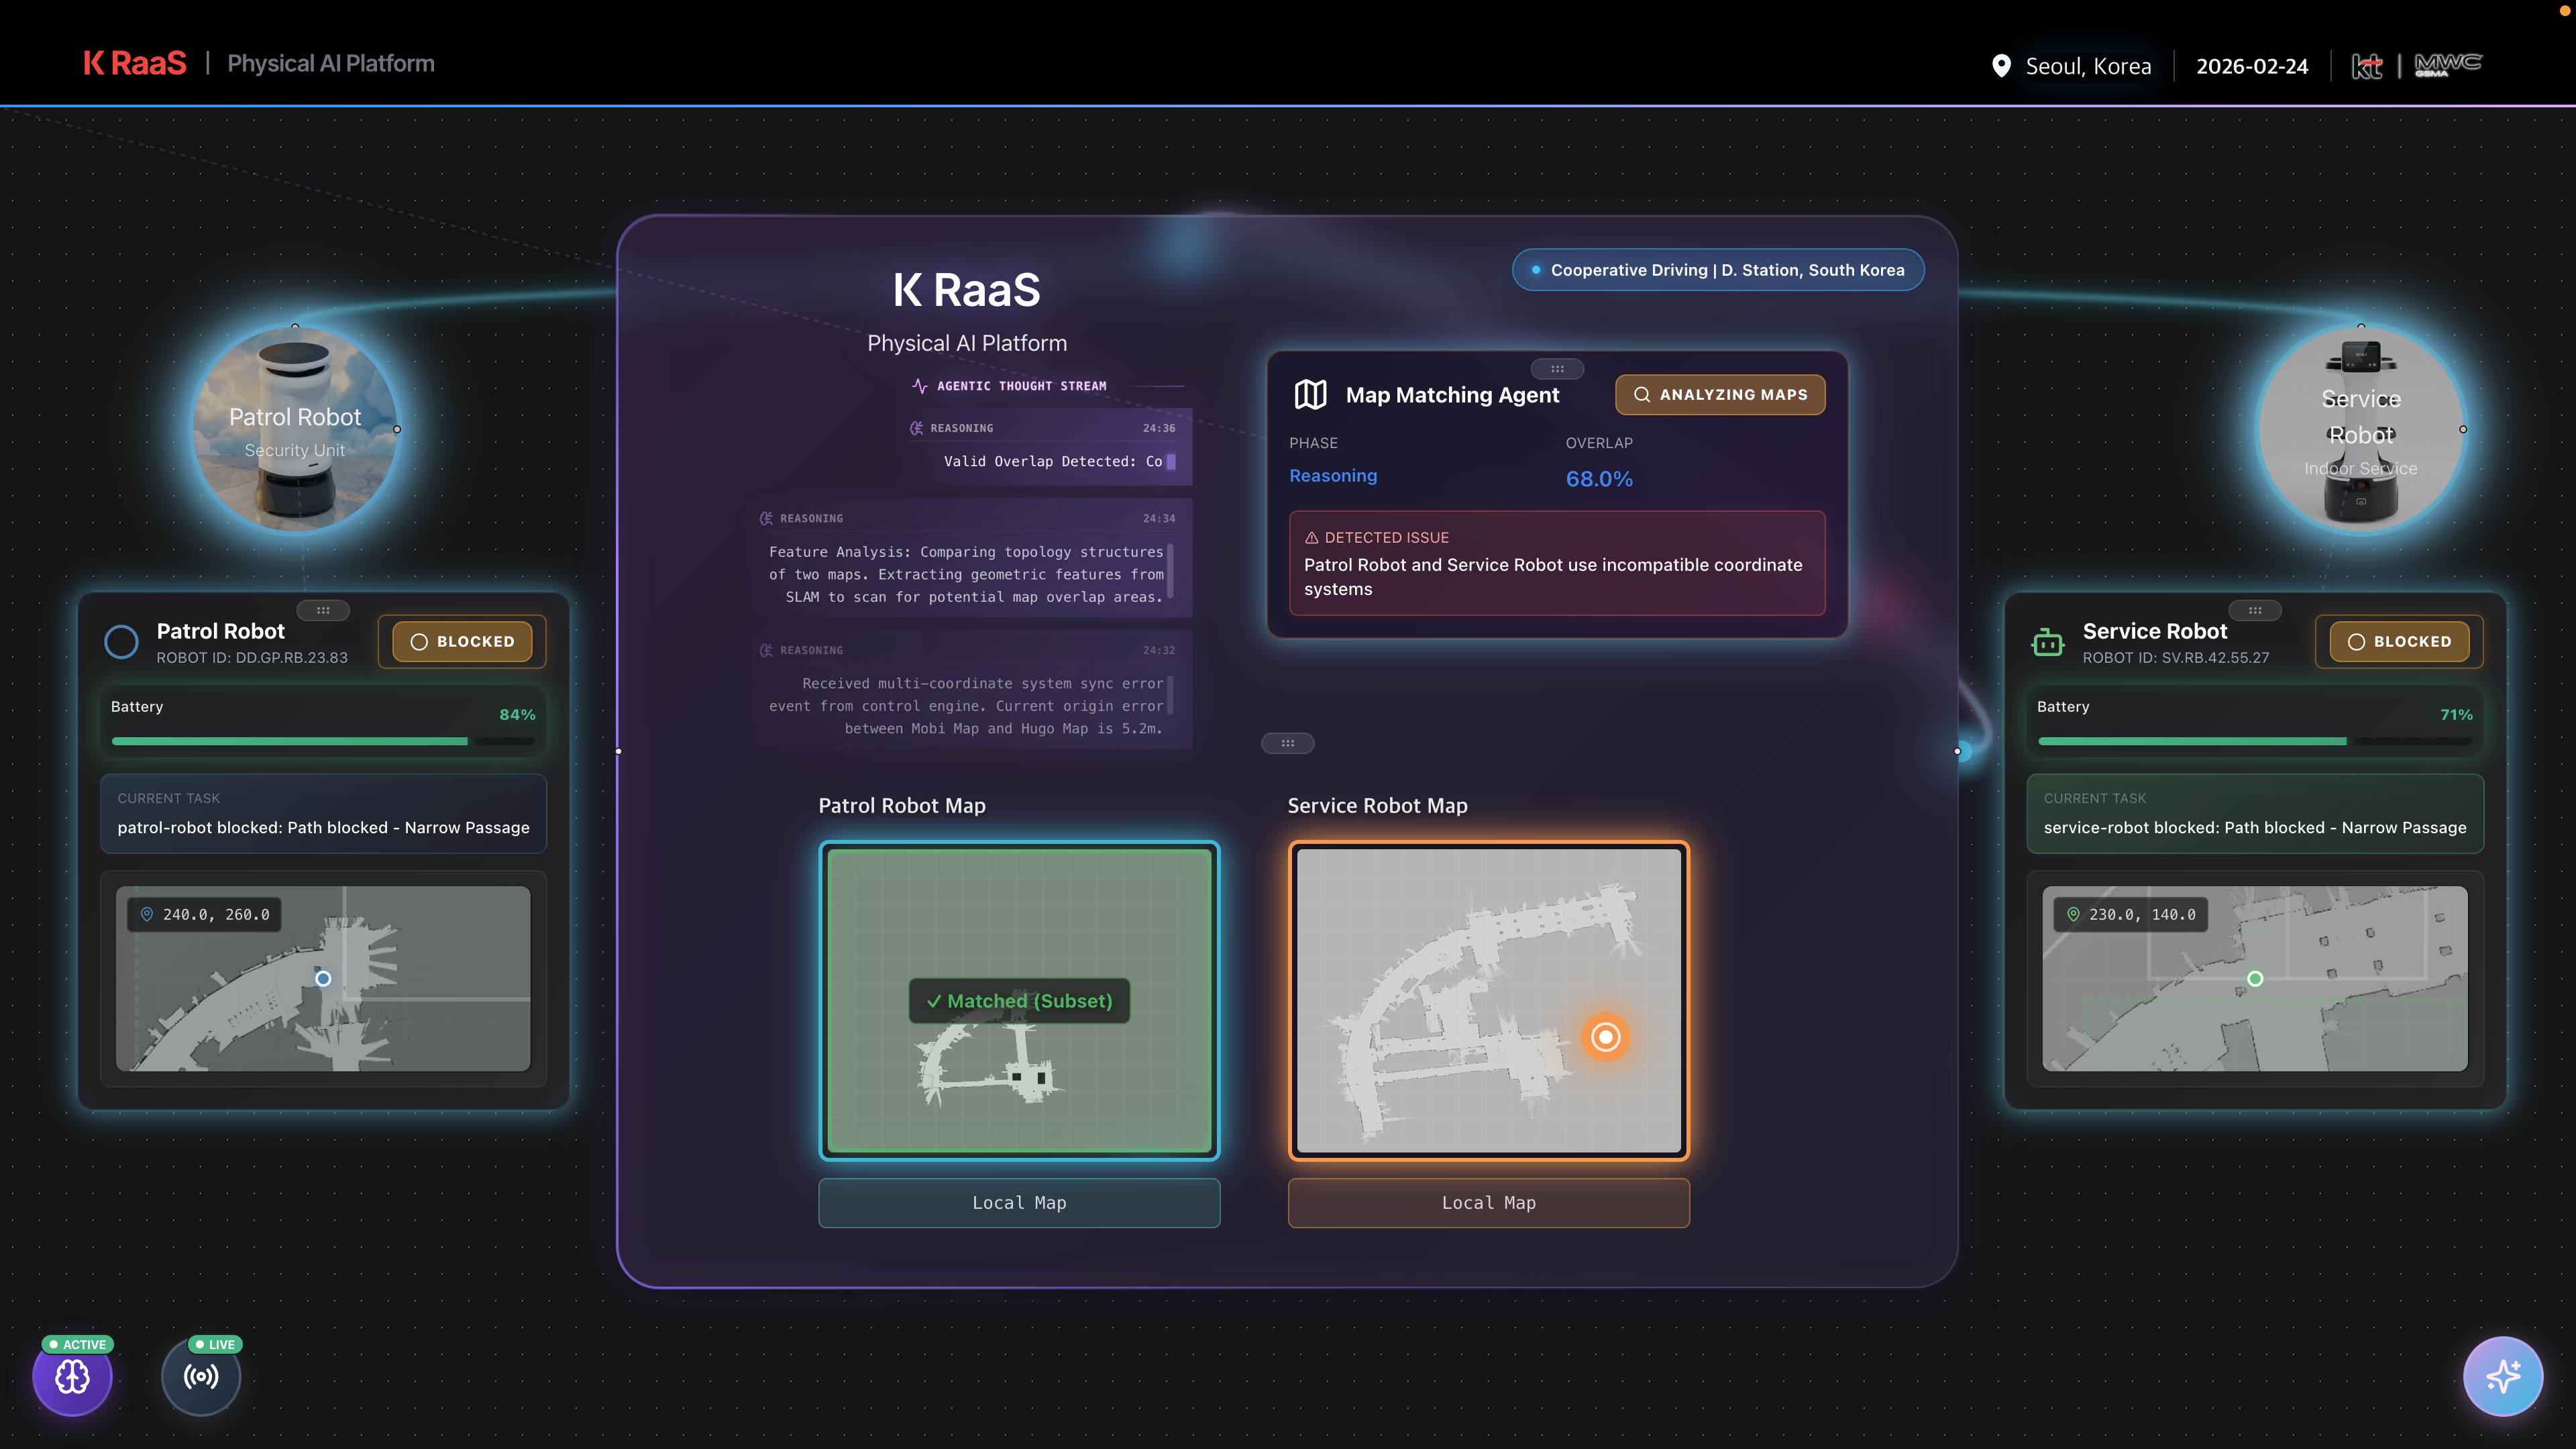The width and height of the screenshot is (2576, 1449).
Task: Click the Patrol Robot card circle icon
Action: 122,642
